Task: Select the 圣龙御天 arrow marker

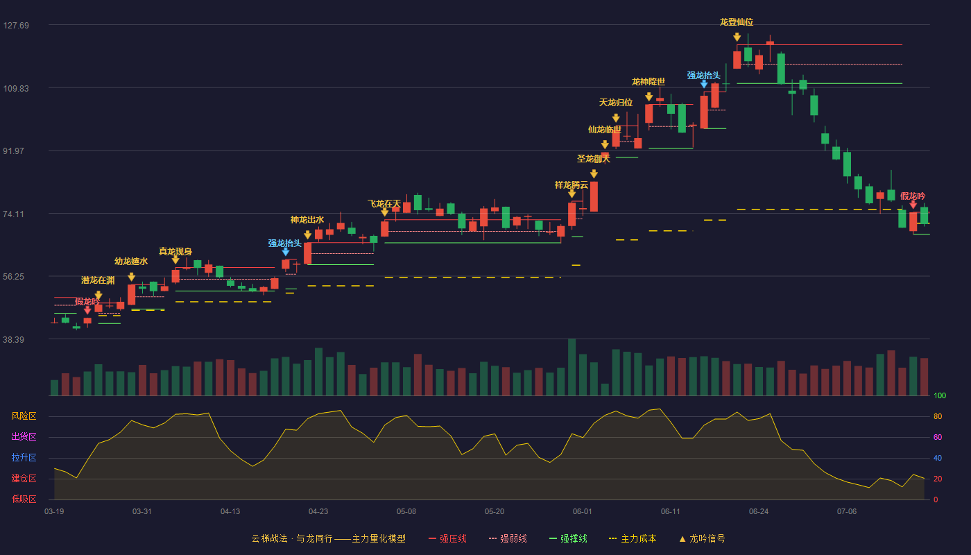Action: click(x=594, y=173)
